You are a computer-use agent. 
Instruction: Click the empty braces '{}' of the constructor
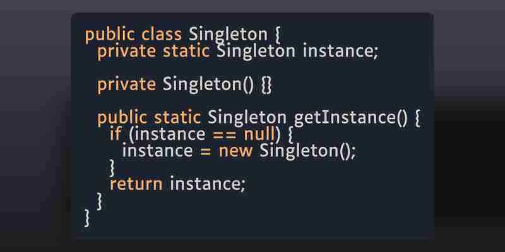266,86
